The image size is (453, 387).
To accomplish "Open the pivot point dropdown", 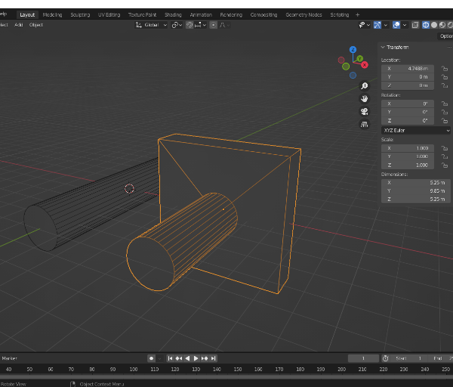I will point(177,25).
